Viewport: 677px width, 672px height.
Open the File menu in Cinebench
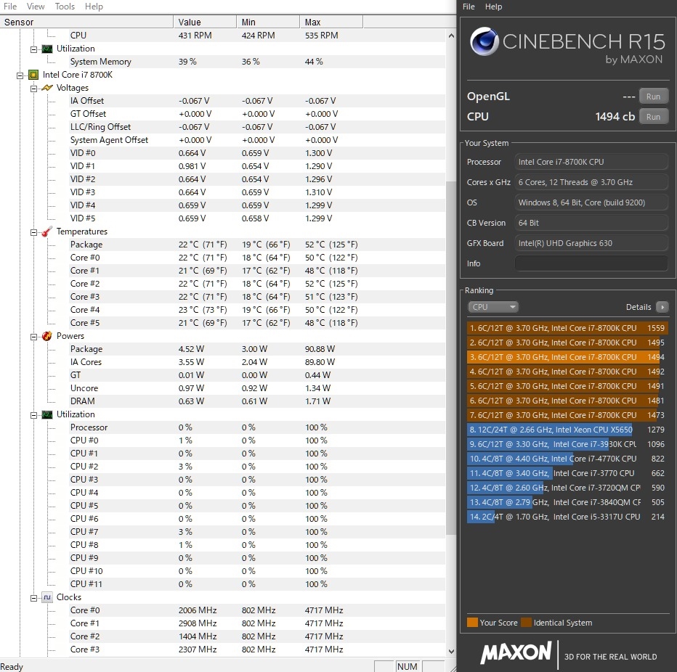(469, 7)
